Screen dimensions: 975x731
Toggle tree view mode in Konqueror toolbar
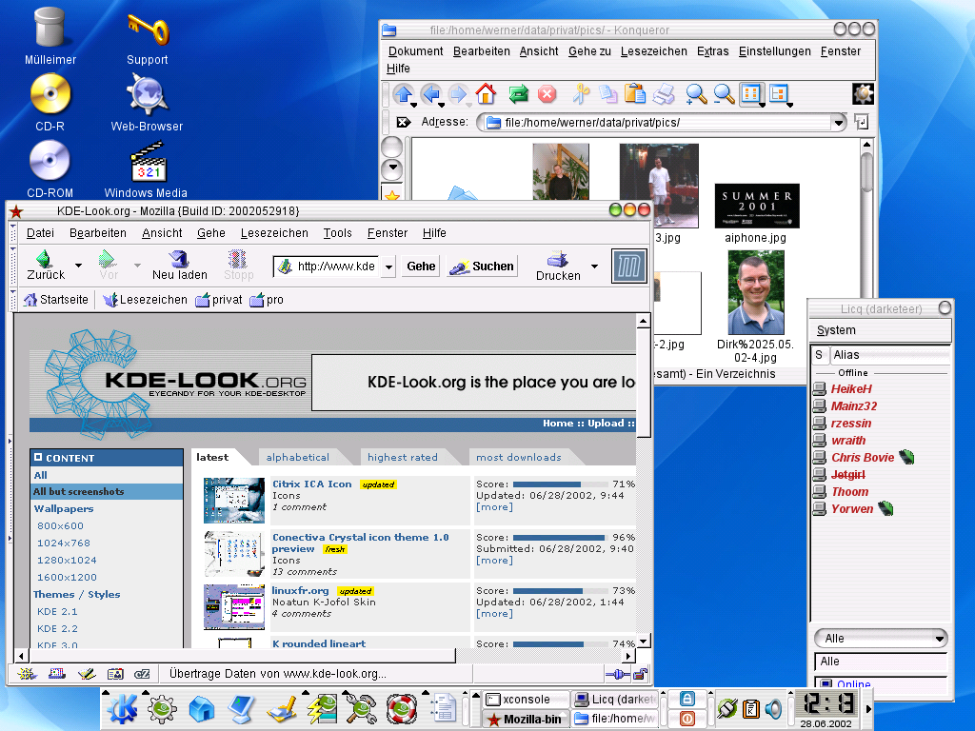pos(779,94)
